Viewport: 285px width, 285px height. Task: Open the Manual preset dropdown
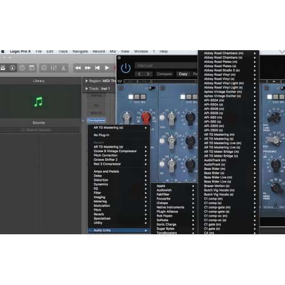pyautogui.click(x=166, y=66)
